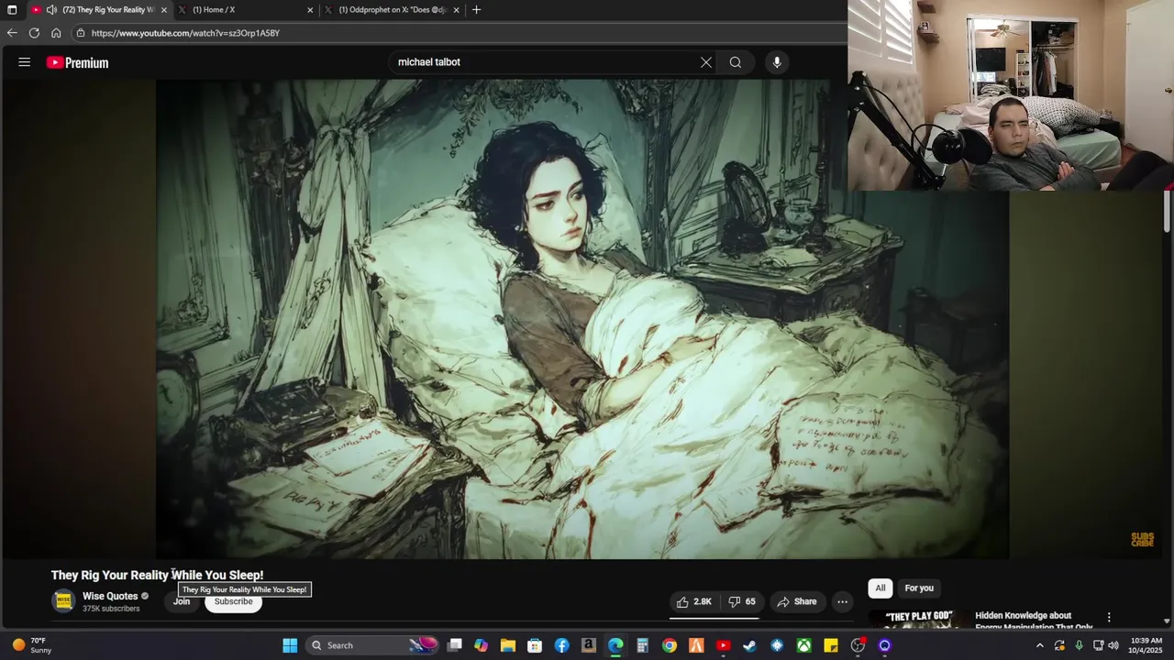Open the "They Play God" video thumbnail
The image size is (1174, 660).
pyautogui.click(x=918, y=618)
